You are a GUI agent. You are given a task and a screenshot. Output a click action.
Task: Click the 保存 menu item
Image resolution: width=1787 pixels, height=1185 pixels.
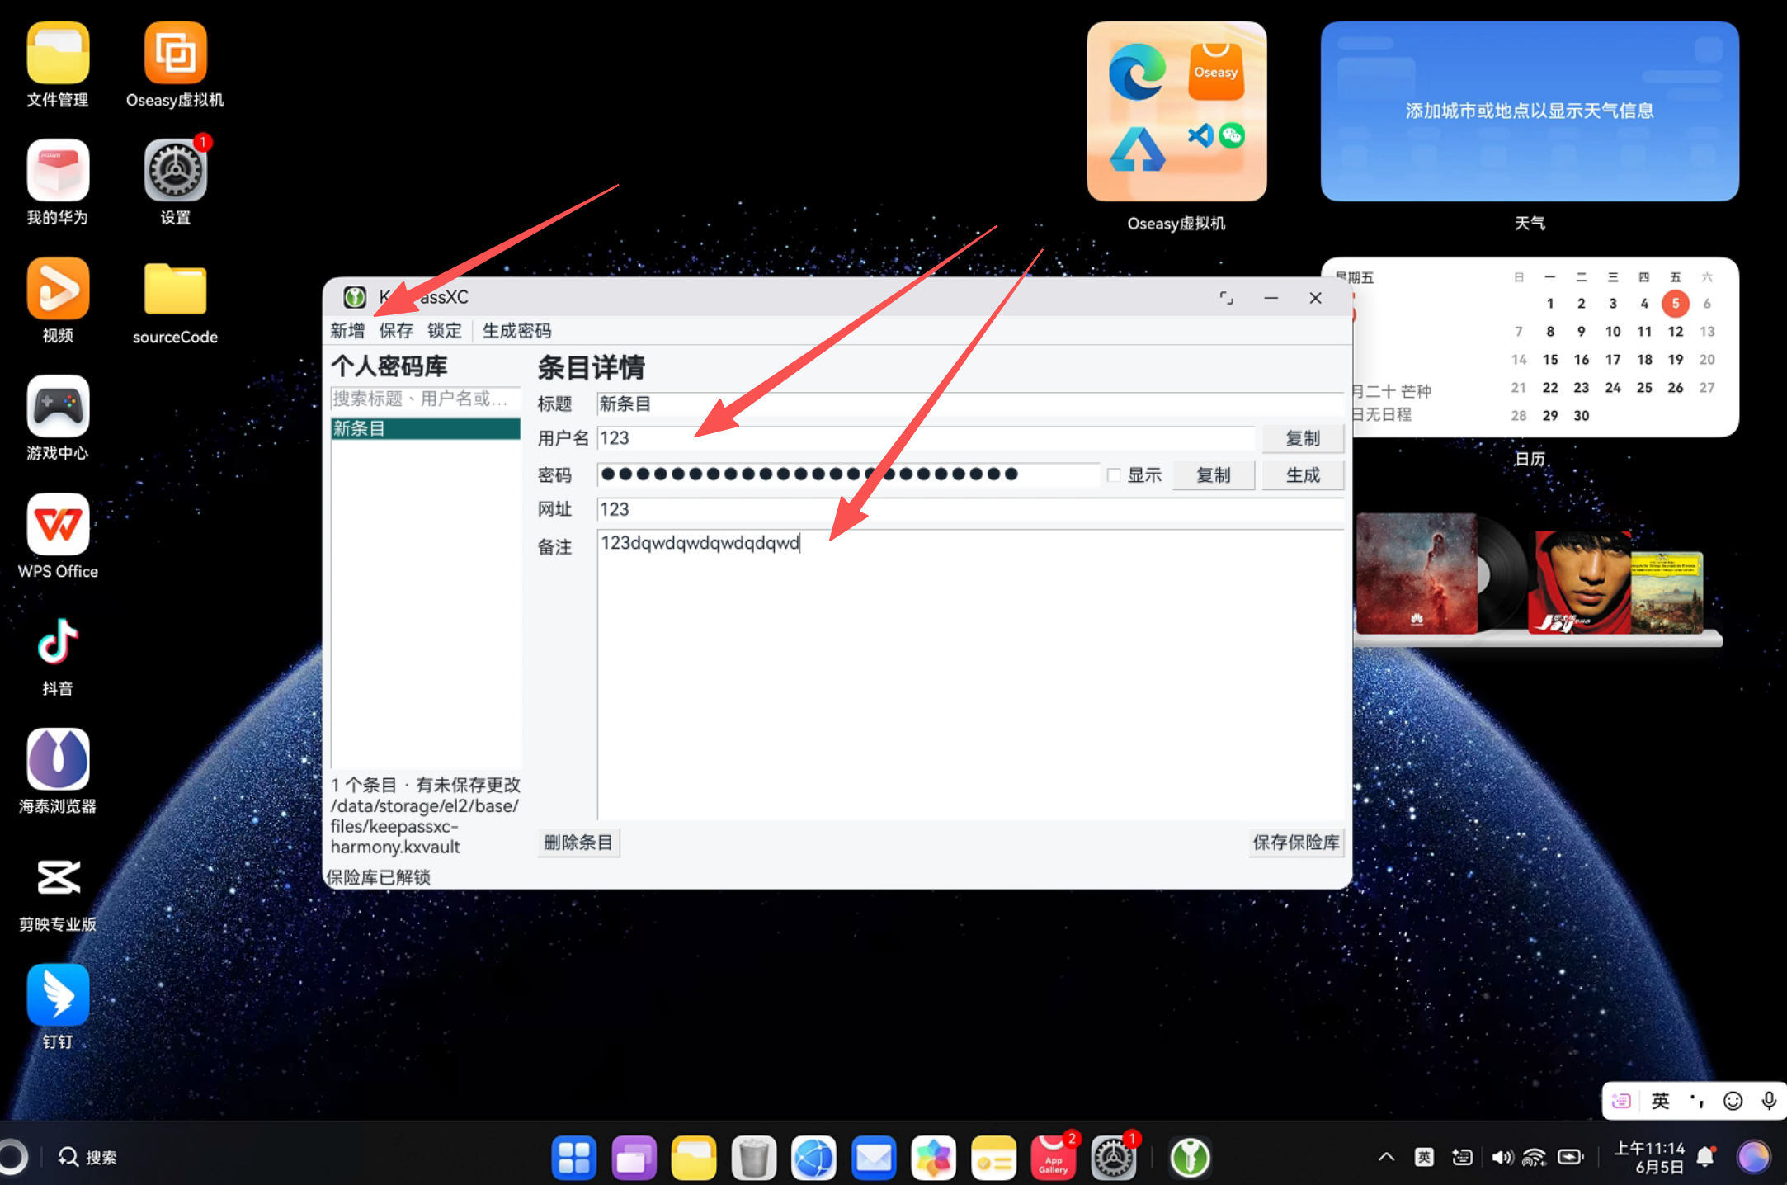396,331
